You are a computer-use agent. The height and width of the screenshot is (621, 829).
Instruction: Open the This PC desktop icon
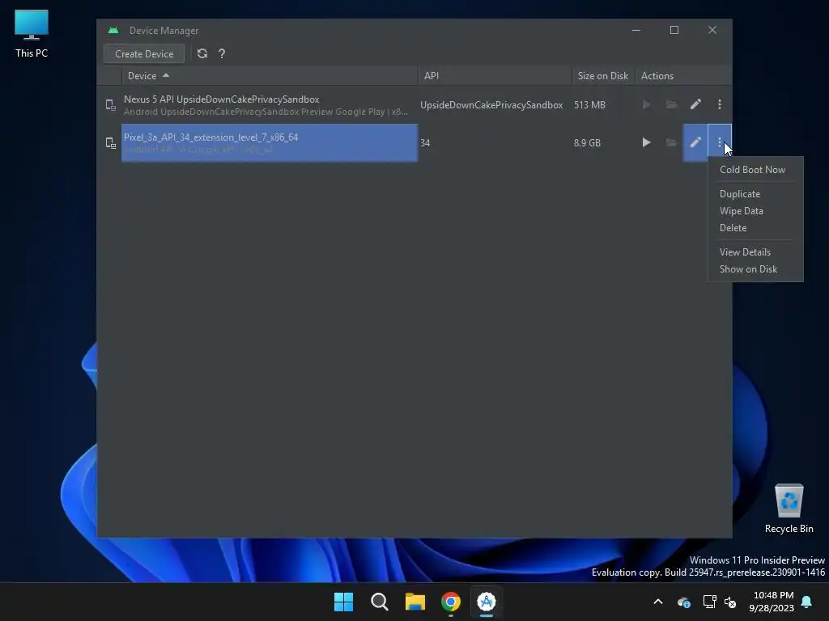coord(32,33)
